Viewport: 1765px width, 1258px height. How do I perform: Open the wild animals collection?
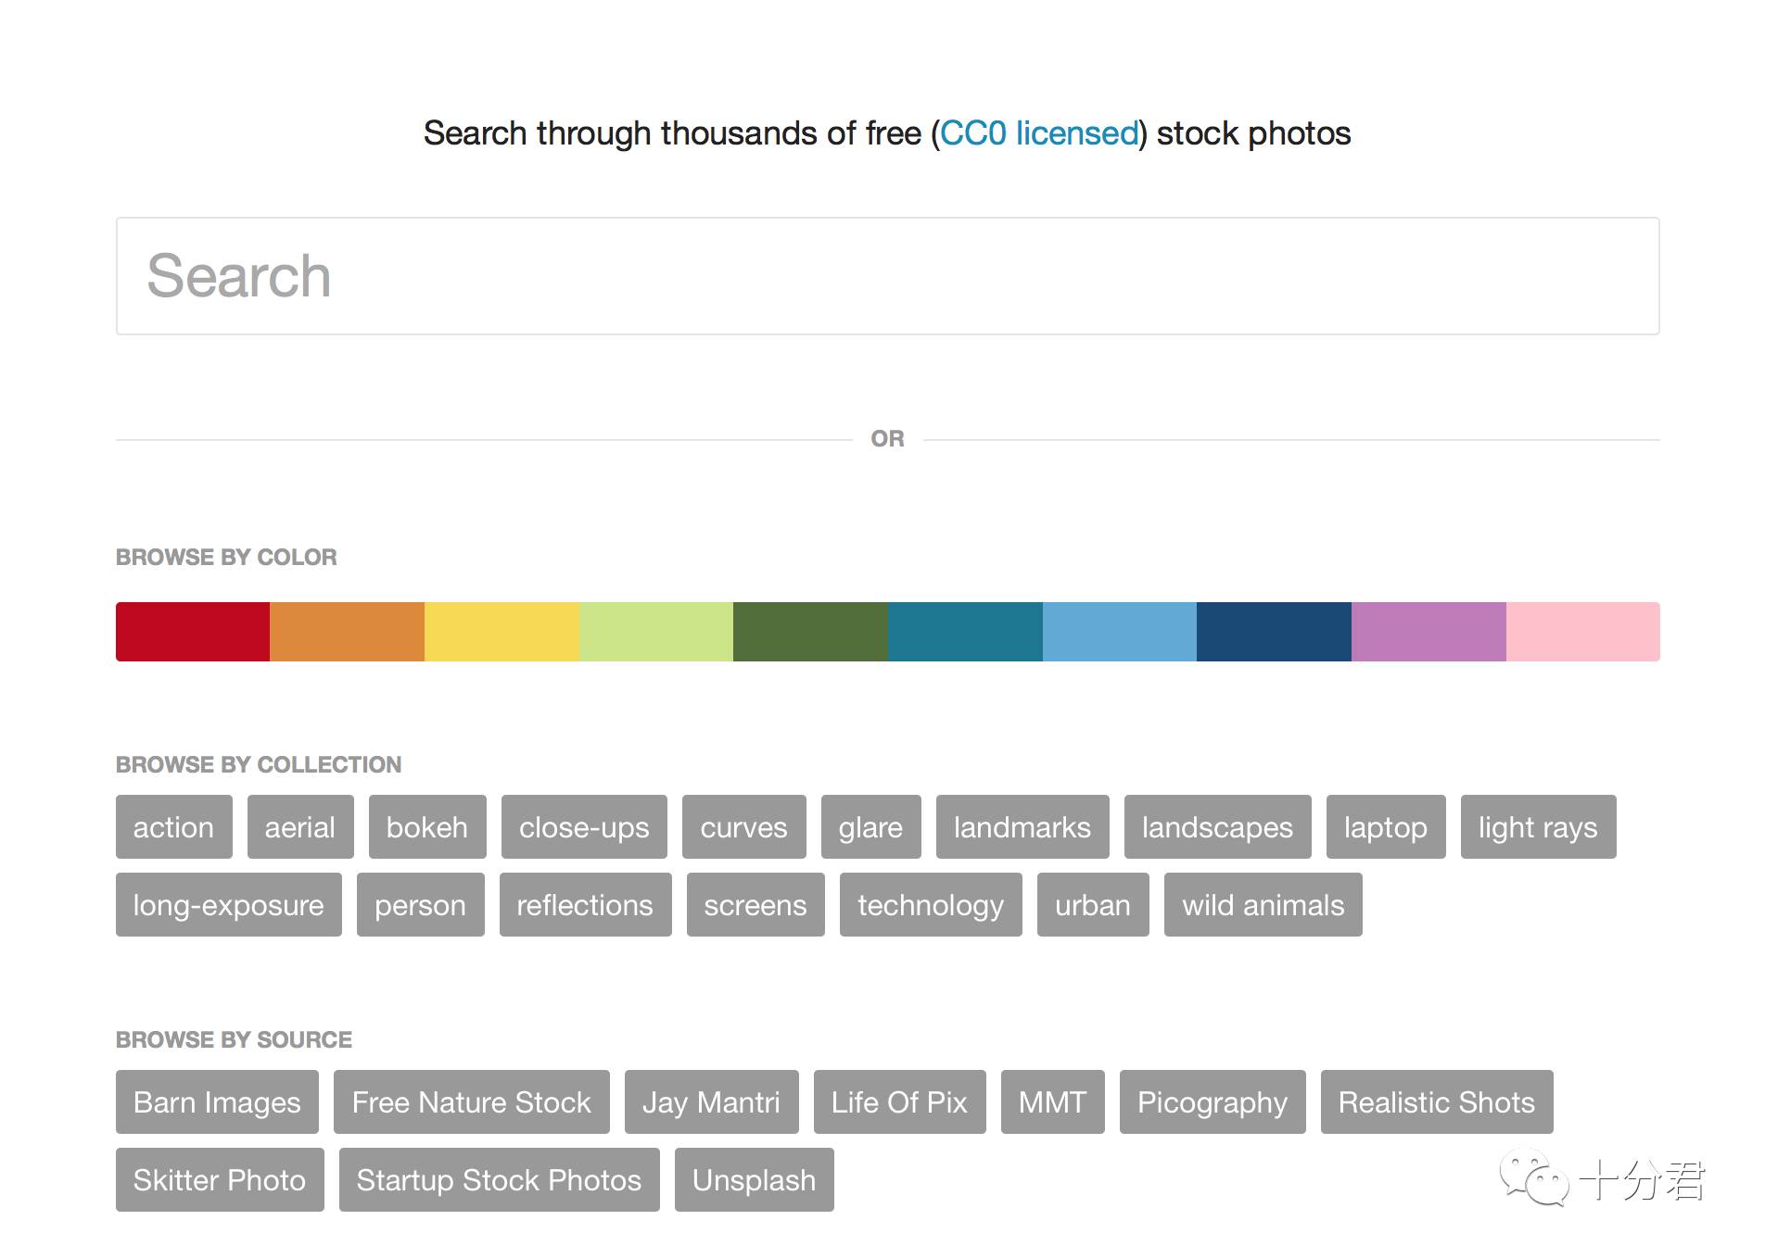tap(1263, 905)
